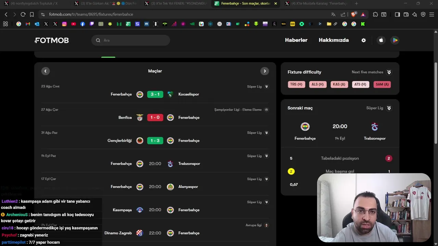The image size is (438, 246).
Task: Open Kasımpaşa vs Fenerbahçe 20:00 match
Action: click(x=155, y=210)
